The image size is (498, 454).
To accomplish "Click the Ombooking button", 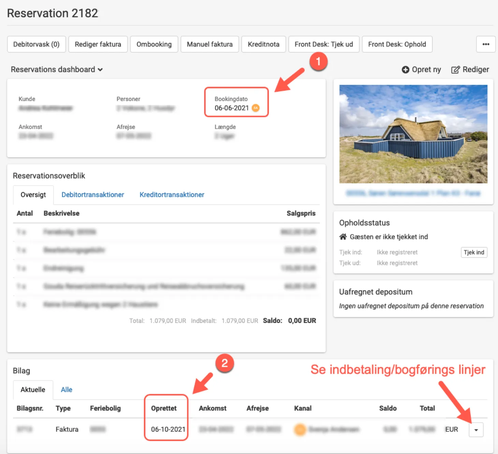I will coord(154,44).
